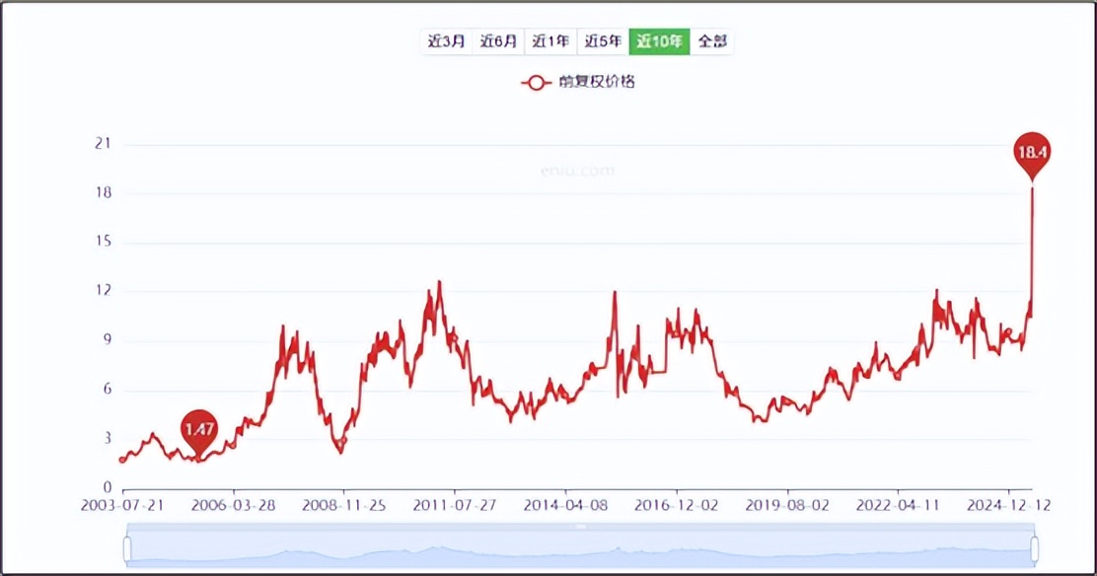
Task: Select the 近1年 time range tab
Action: (x=550, y=41)
